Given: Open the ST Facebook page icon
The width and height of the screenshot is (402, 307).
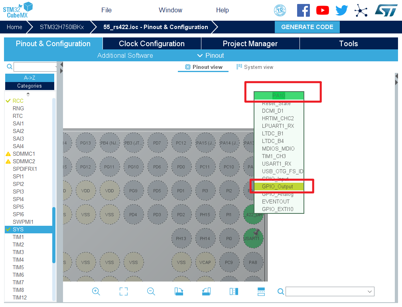Looking at the screenshot, I should (303, 10).
